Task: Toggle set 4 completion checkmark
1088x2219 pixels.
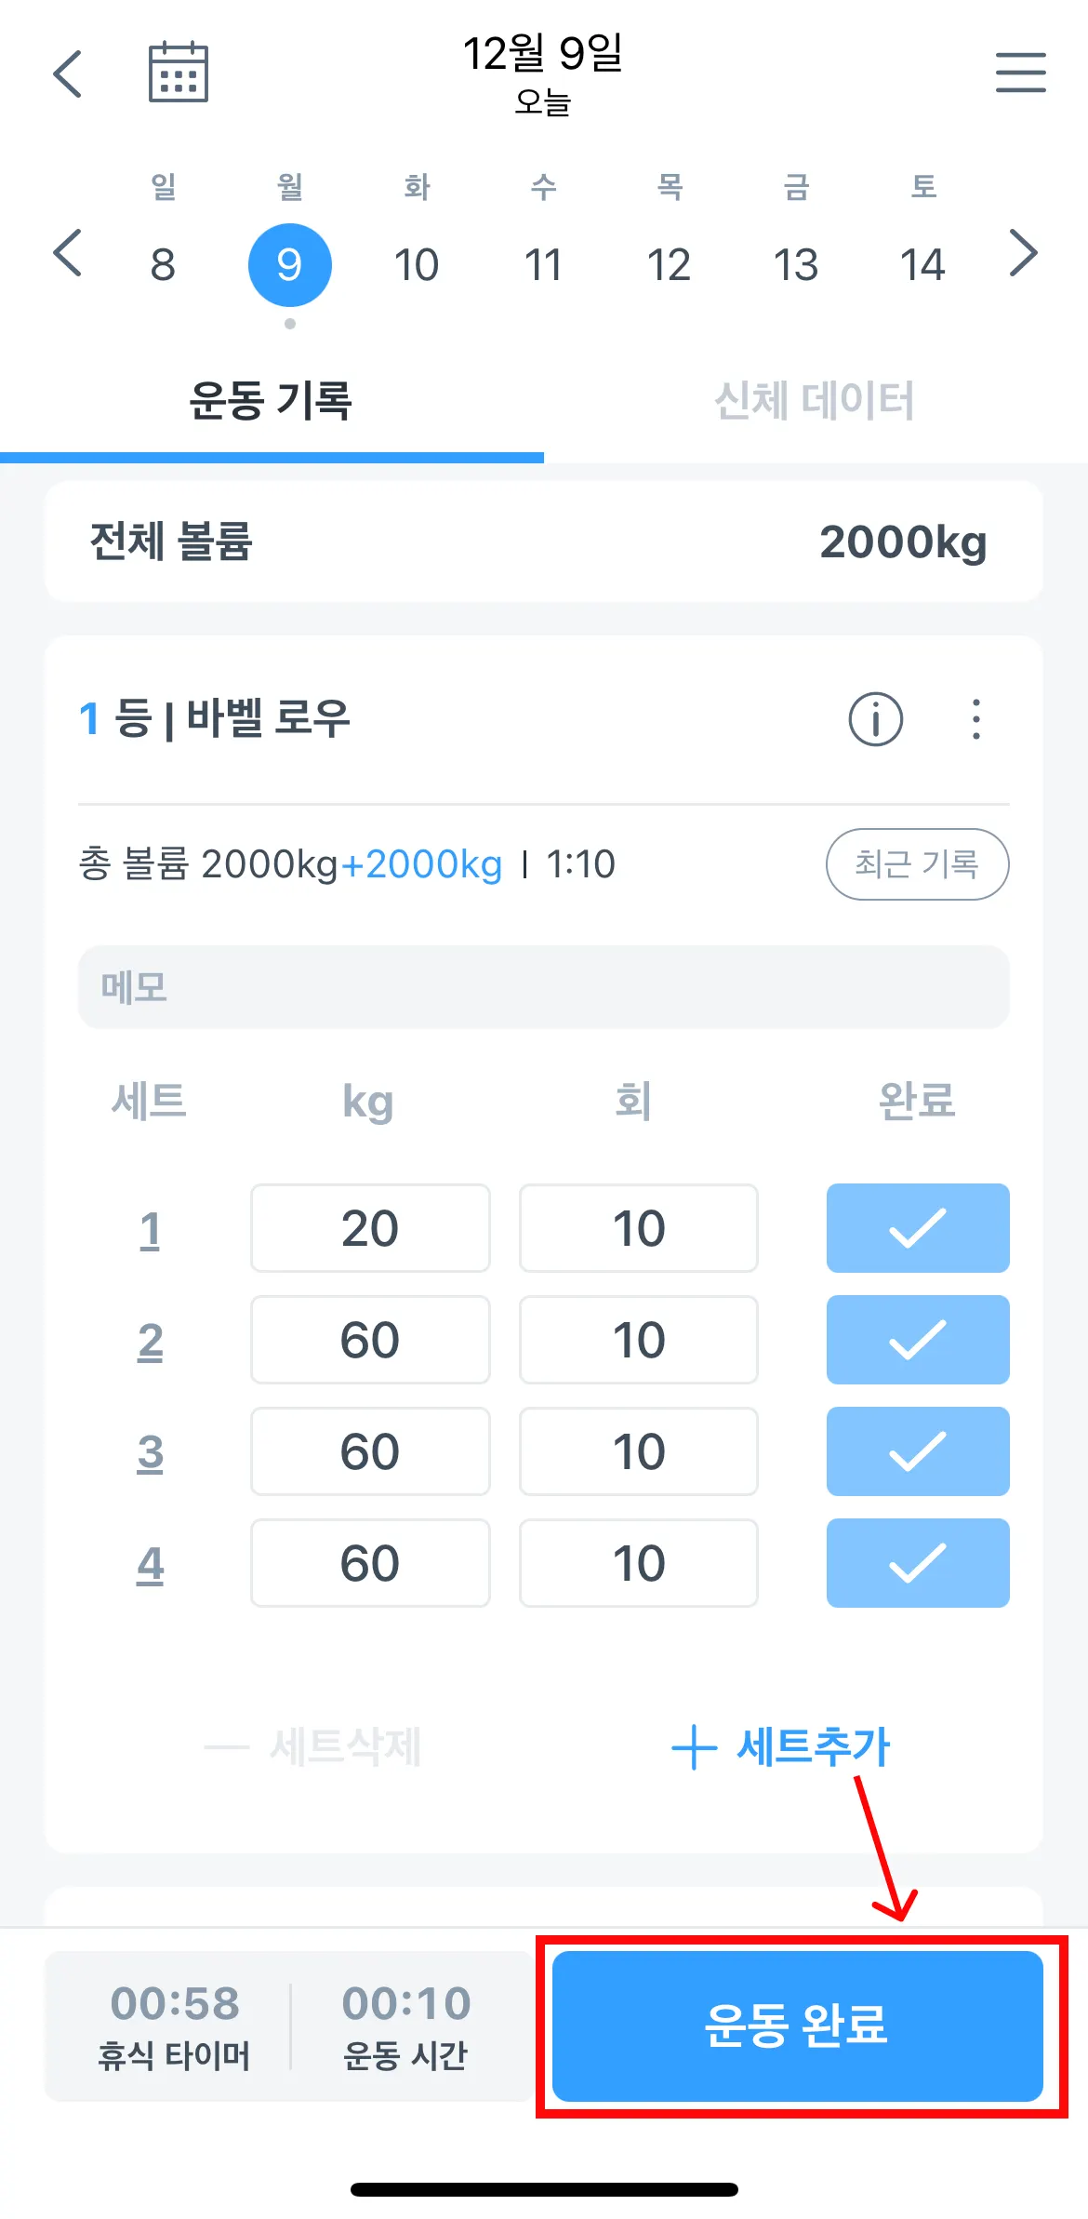Action: [x=917, y=1563]
